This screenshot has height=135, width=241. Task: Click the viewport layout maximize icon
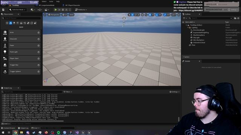pyautogui.click(x=179, y=15)
